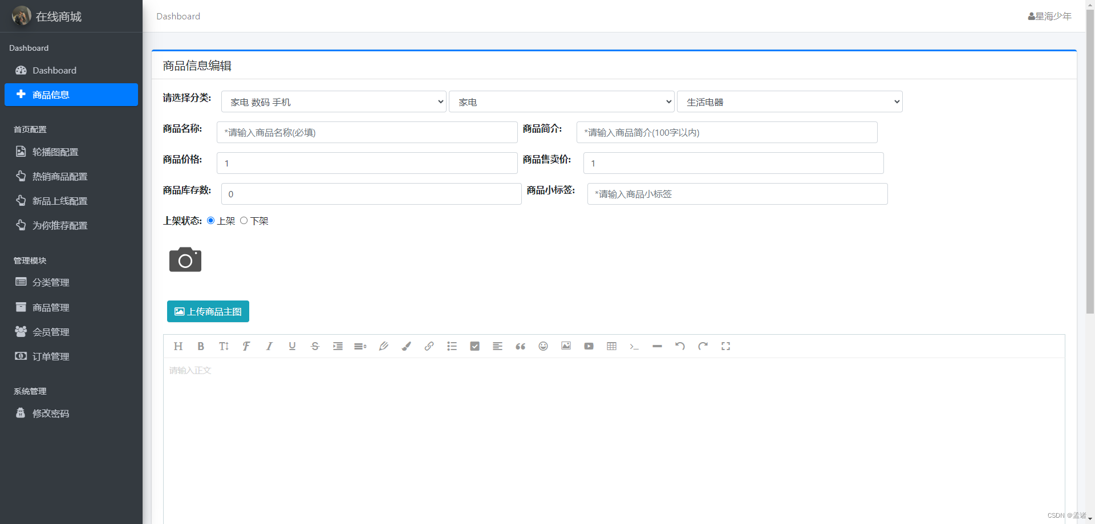
Task: Toggle underline formatting
Action: pos(292,346)
